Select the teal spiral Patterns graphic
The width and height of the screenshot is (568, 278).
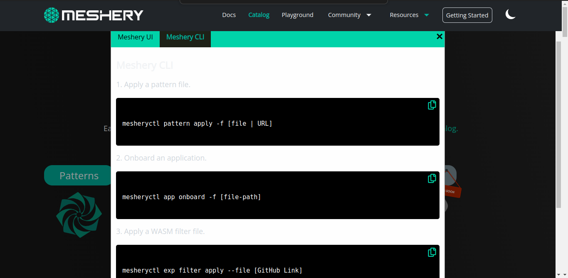tap(79, 215)
